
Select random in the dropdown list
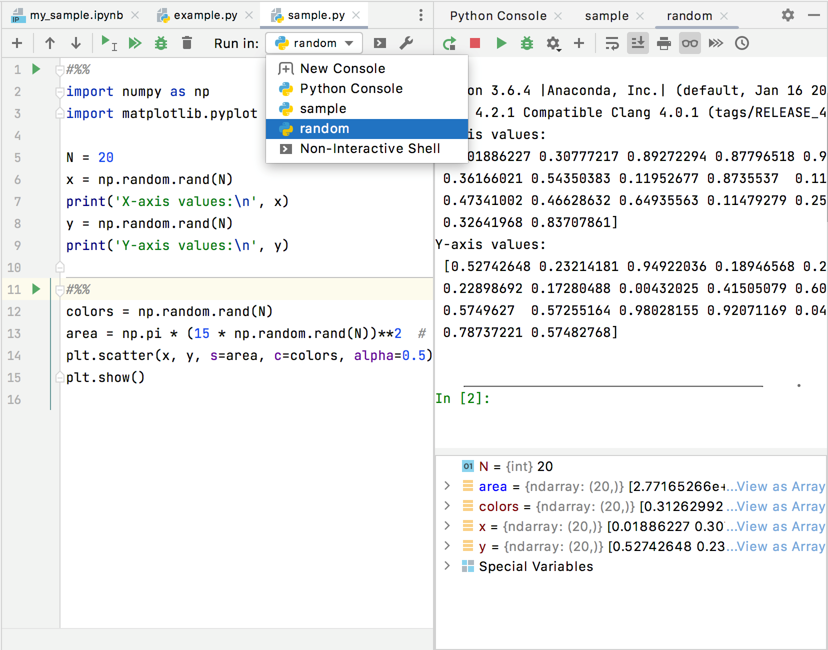[x=367, y=128]
